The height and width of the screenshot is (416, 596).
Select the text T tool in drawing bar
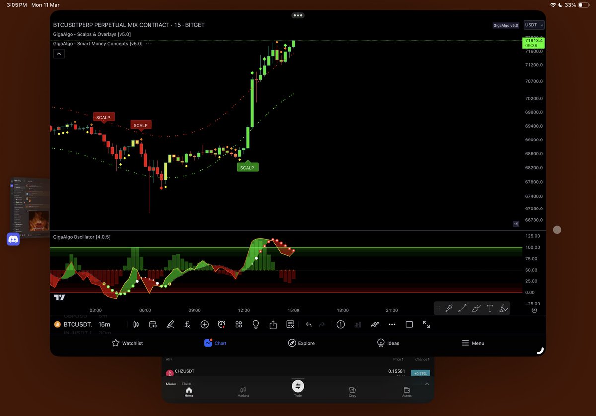tap(490, 308)
